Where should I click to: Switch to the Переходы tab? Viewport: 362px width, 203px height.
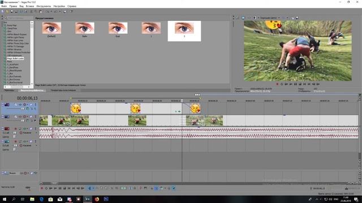pos(9,90)
